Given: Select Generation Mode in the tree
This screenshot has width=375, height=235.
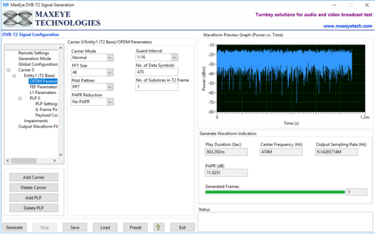Looking at the screenshot, I should tap(35, 58).
